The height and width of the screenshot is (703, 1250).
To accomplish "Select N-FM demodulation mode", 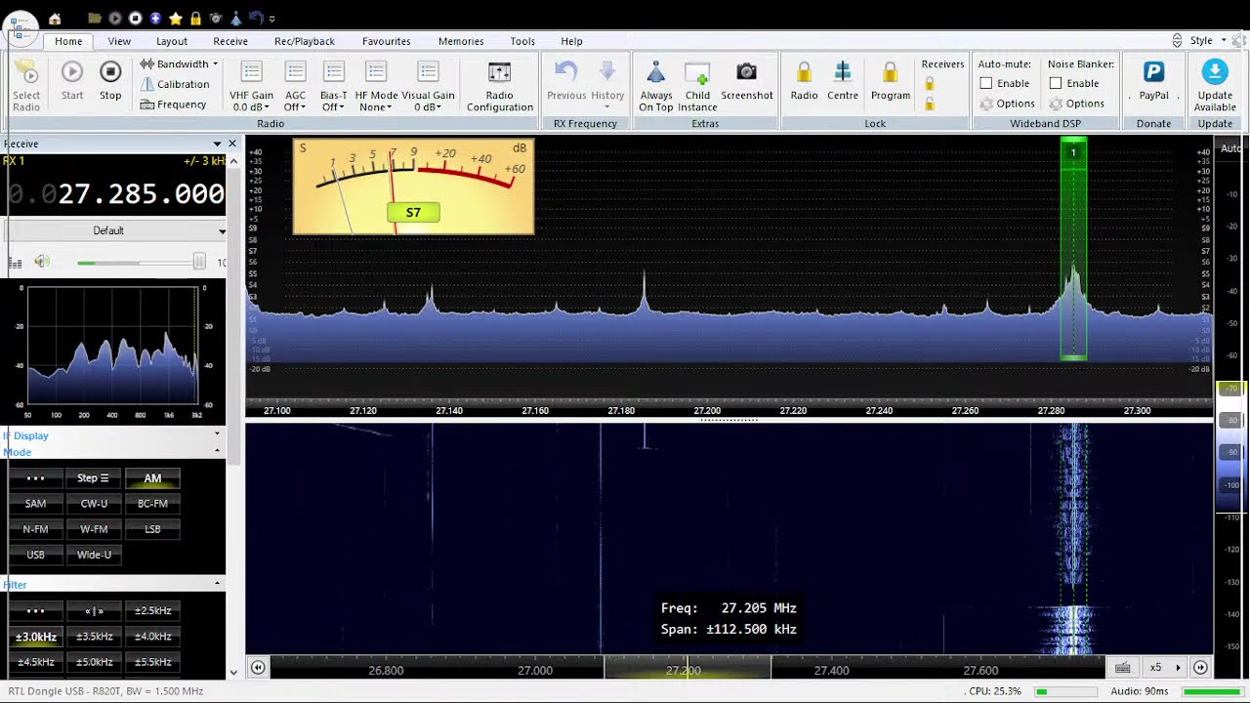I will 35,529.
